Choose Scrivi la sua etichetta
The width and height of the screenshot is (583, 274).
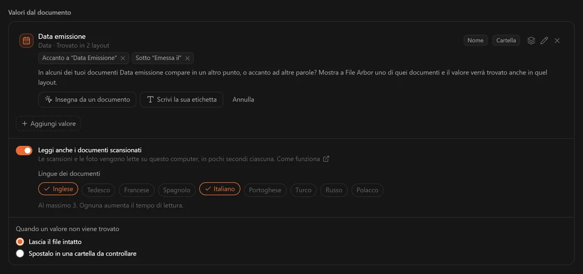(182, 99)
